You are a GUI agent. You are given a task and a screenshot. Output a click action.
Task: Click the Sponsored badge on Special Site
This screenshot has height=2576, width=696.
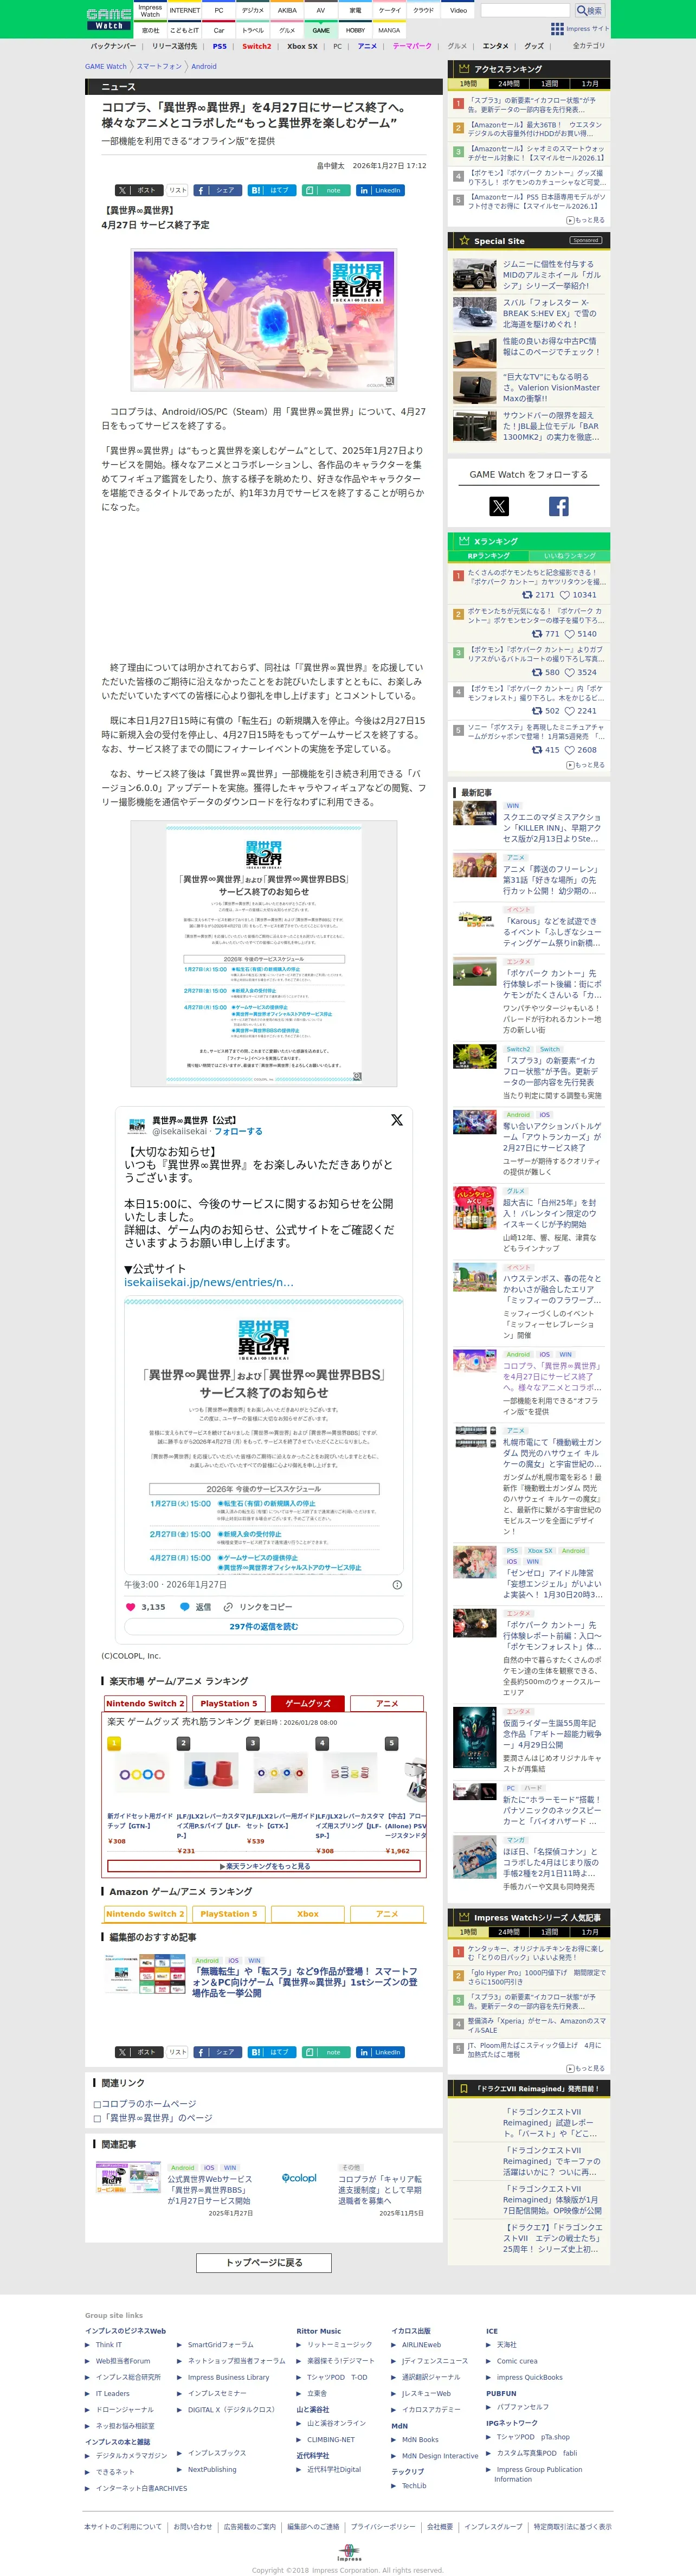pyautogui.click(x=586, y=240)
